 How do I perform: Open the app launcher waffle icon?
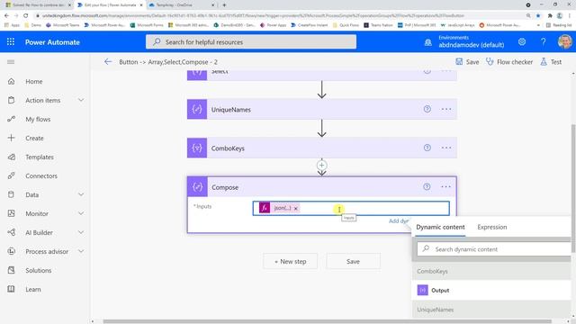pyautogui.click(x=11, y=42)
